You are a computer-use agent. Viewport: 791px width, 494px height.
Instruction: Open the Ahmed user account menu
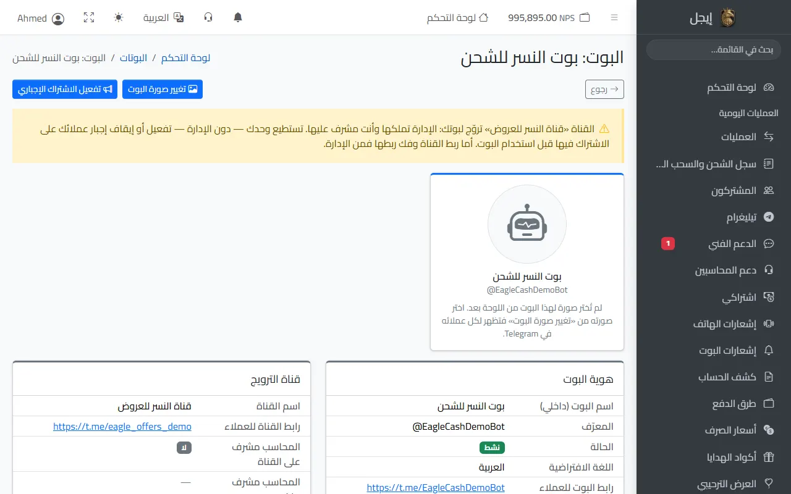tap(41, 19)
